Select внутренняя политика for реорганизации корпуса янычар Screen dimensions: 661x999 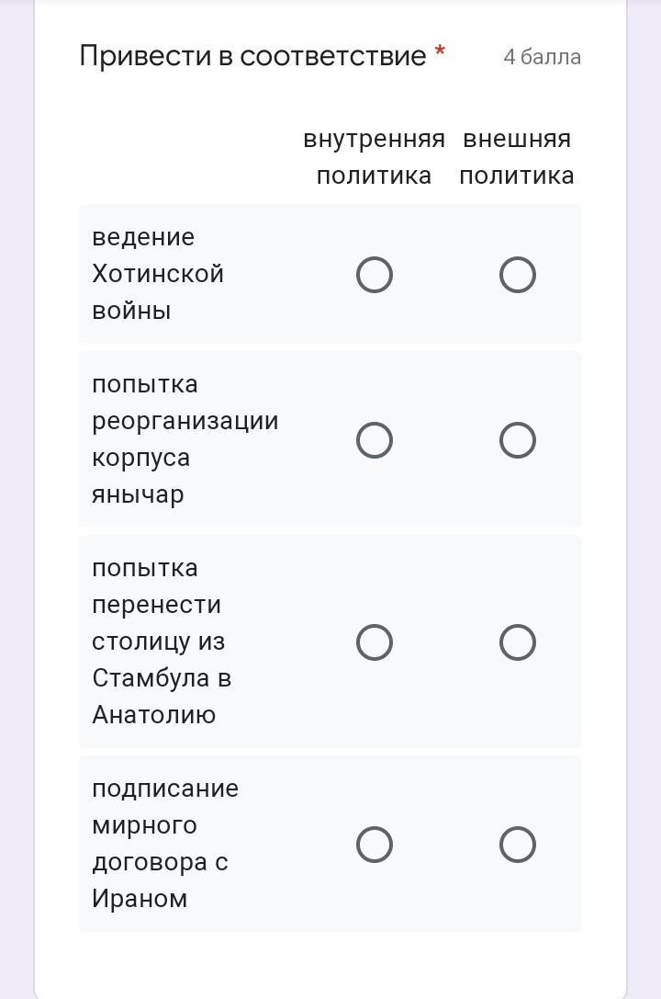click(x=374, y=439)
